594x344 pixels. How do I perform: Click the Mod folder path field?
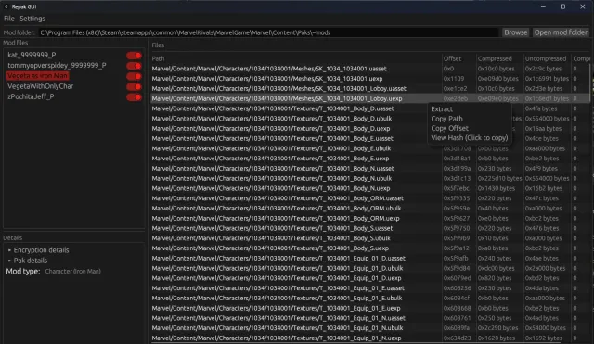pos(268,32)
